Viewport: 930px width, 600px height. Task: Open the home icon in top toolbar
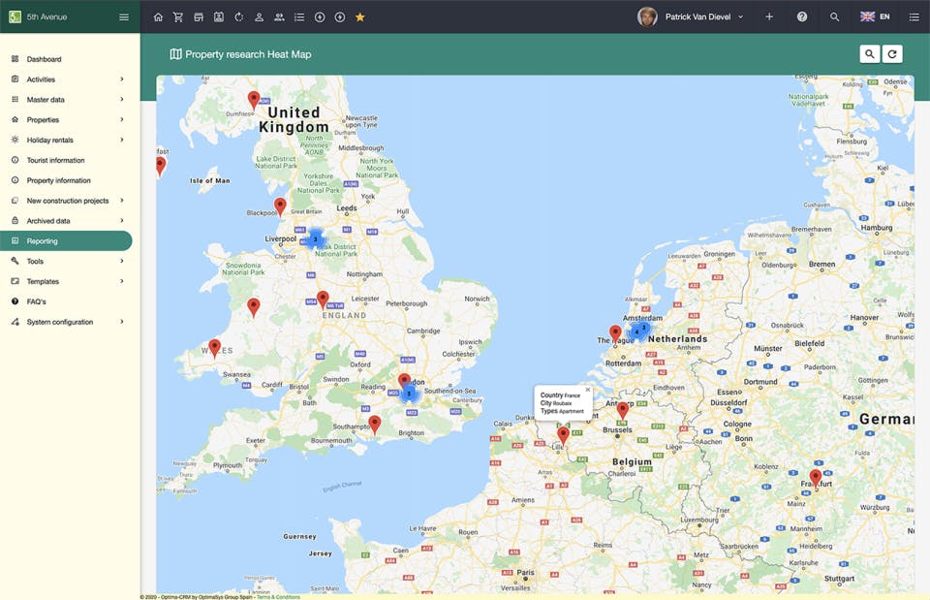(x=158, y=17)
